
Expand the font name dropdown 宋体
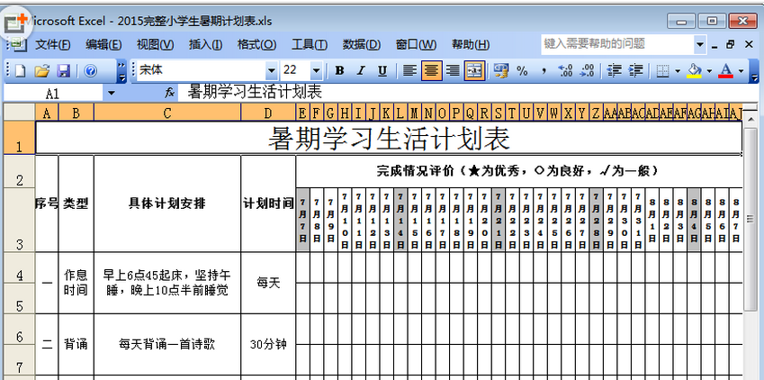coord(272,71)
